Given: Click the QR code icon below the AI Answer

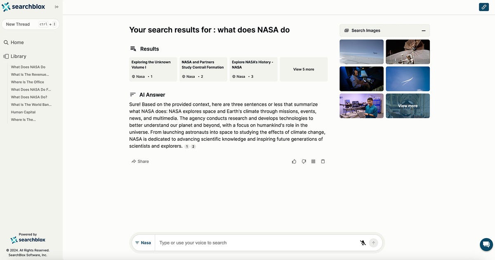Looking at the screenshot, I should [313, 161].
